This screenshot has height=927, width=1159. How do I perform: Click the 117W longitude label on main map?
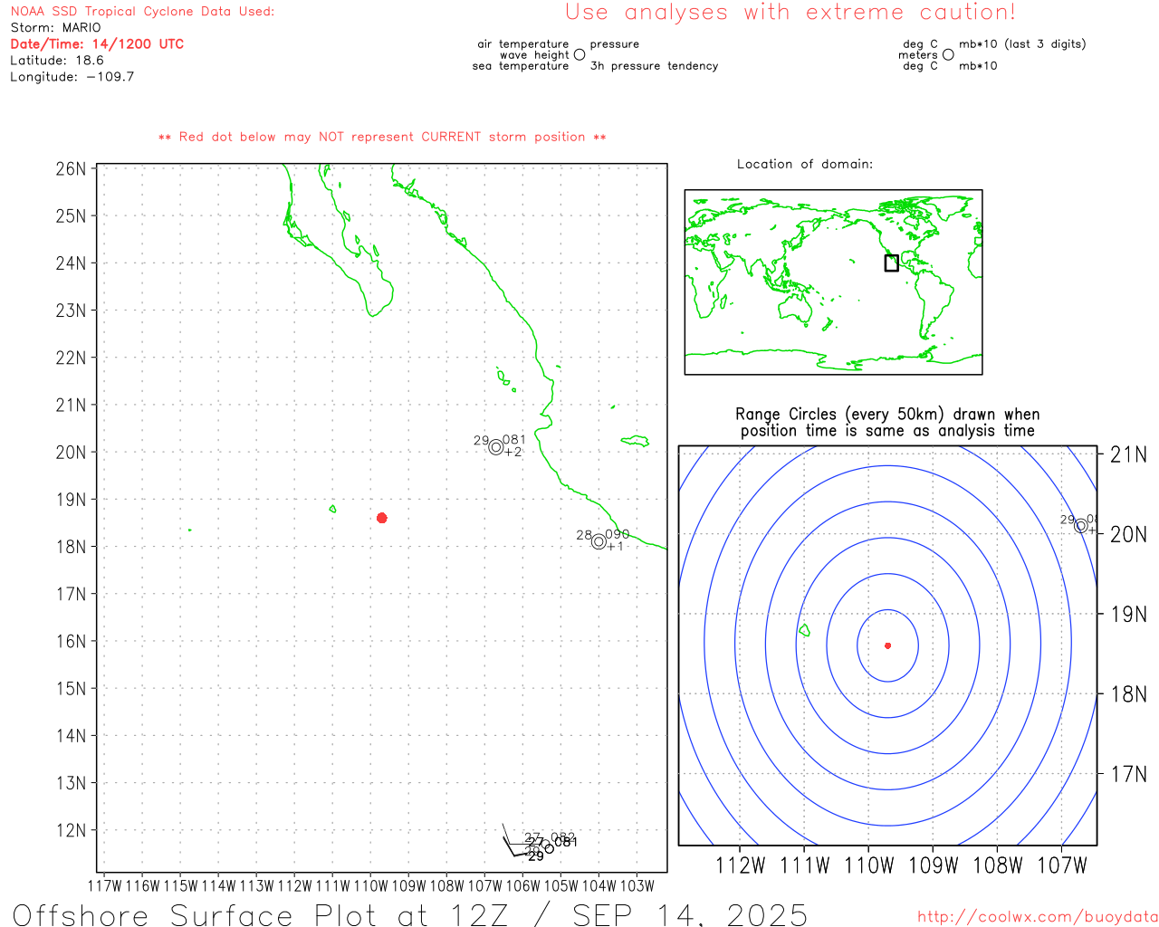(x=104, y=885)
